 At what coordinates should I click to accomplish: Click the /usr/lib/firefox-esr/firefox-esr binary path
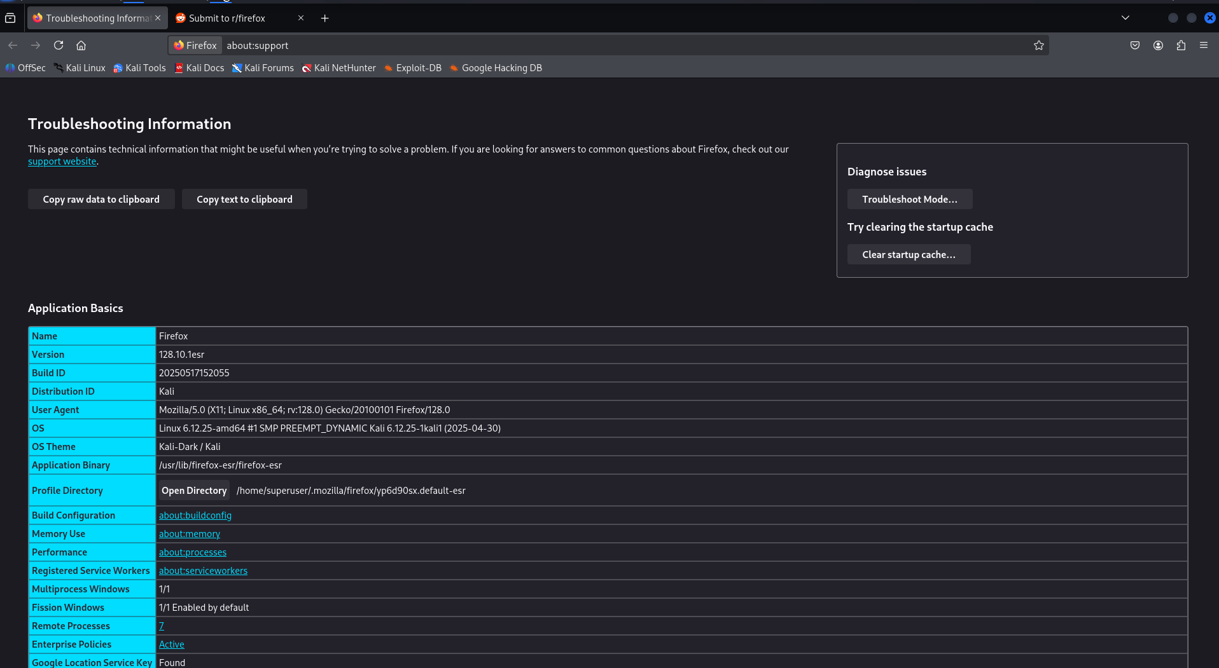tap(220, 465)
